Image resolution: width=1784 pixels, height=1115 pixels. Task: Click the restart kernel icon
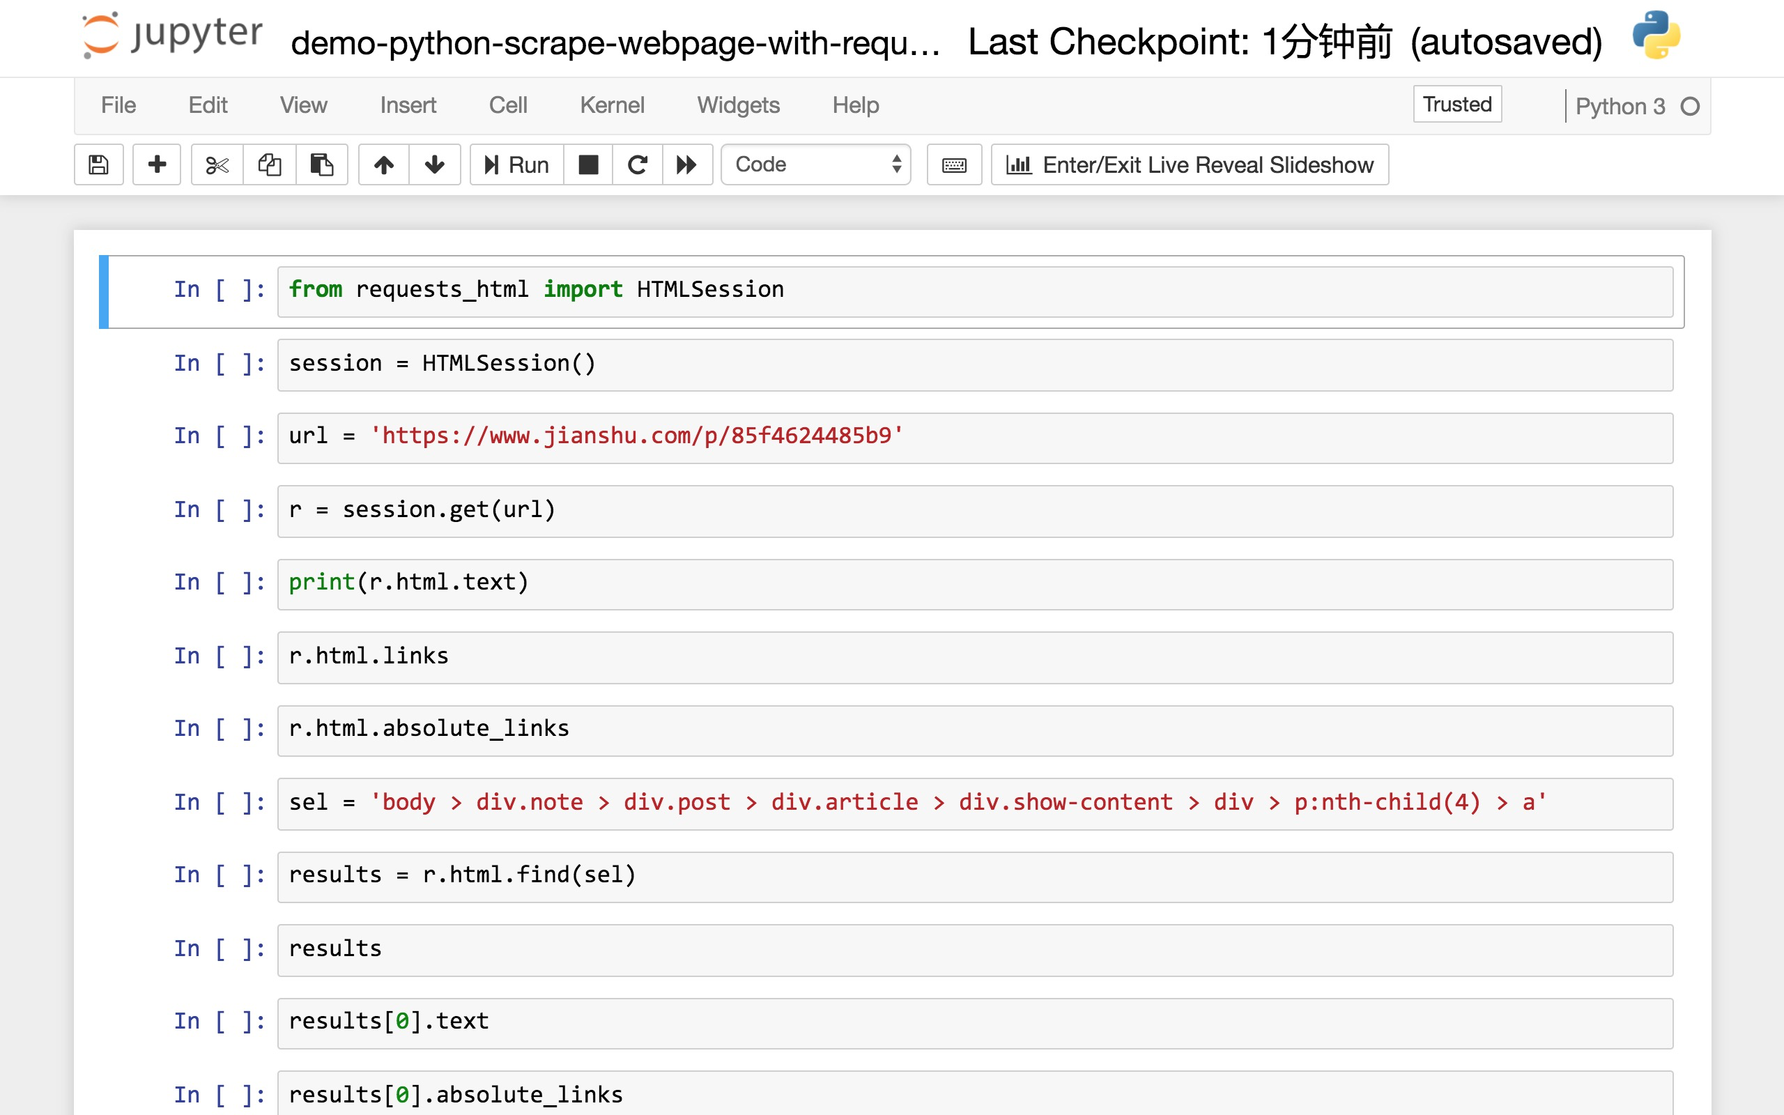637,164
